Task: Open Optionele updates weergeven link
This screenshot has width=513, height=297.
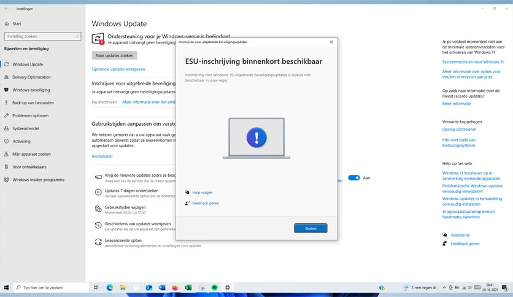Action: click(118, 69)
